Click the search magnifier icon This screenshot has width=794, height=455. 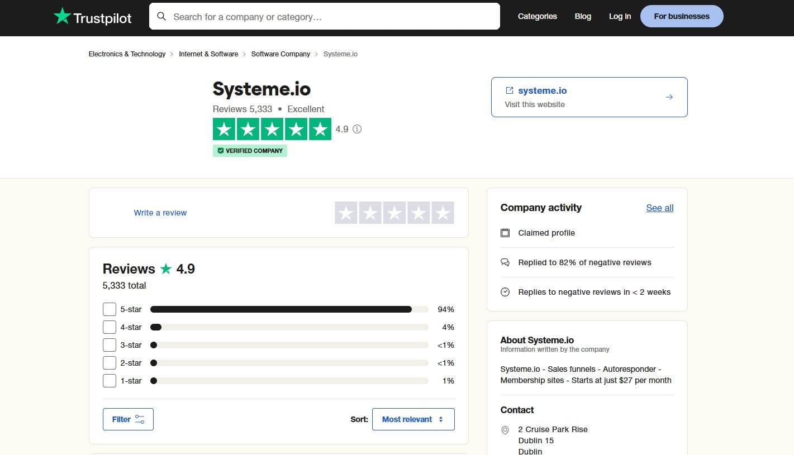[161, 16]
